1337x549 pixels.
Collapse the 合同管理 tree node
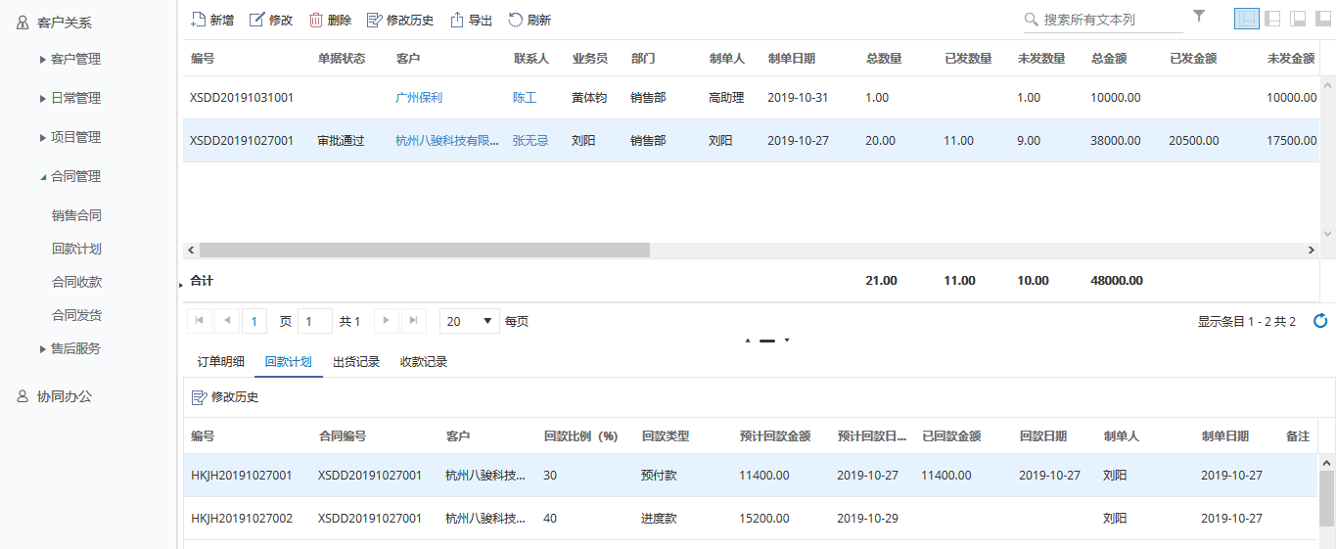(43, 177)
